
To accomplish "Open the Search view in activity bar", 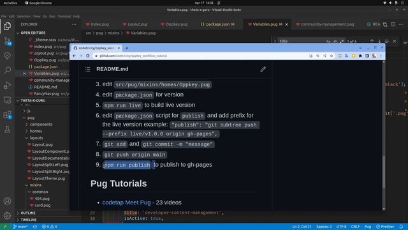I will [7, 70].
